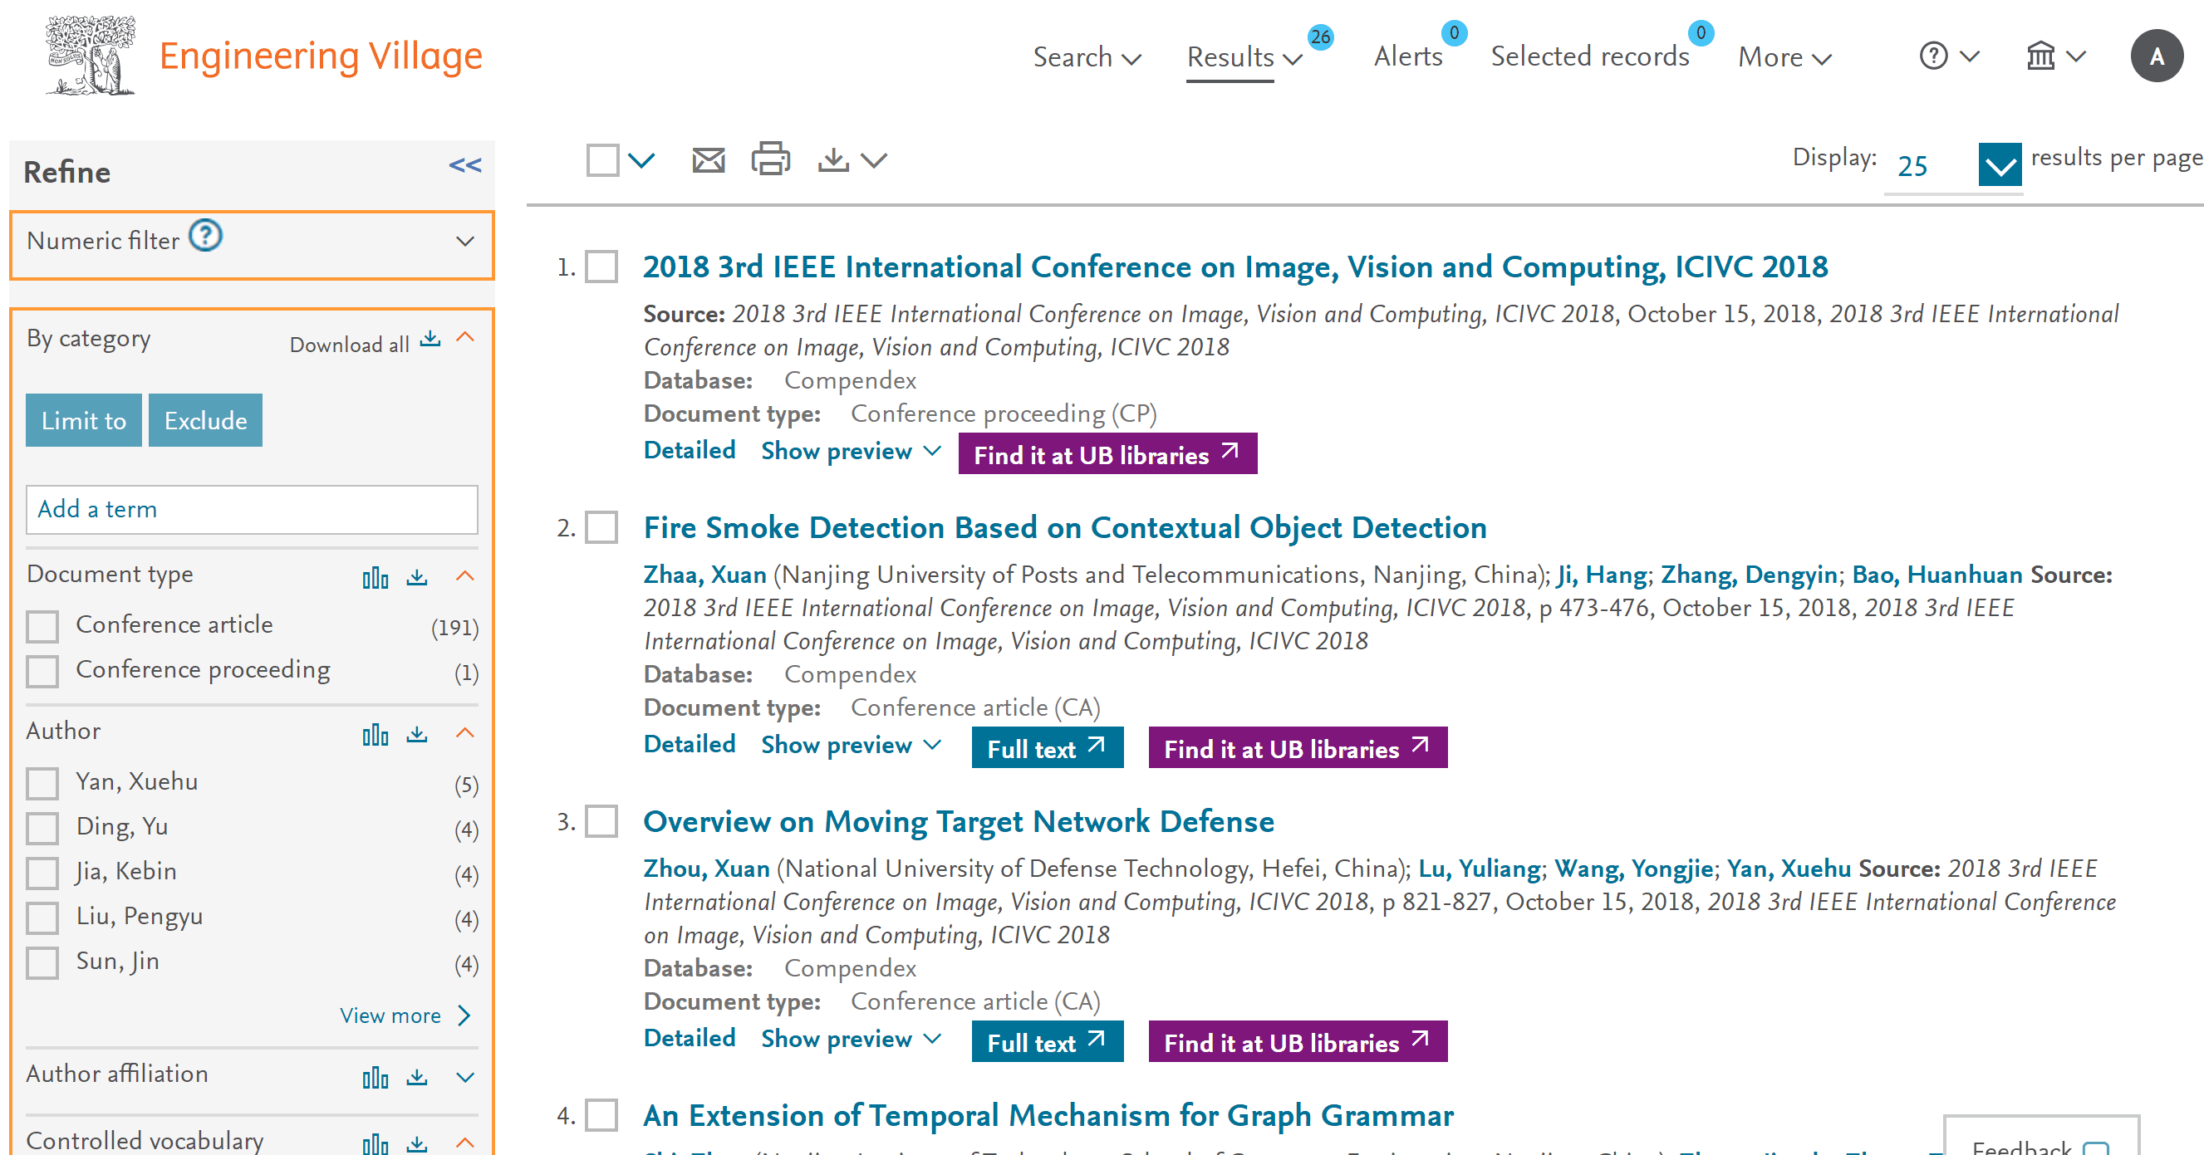This screenshot has height=1155, width=2204.
Task: Collapse the By category section
Action: pyautogui.click(x=464, y=337)
